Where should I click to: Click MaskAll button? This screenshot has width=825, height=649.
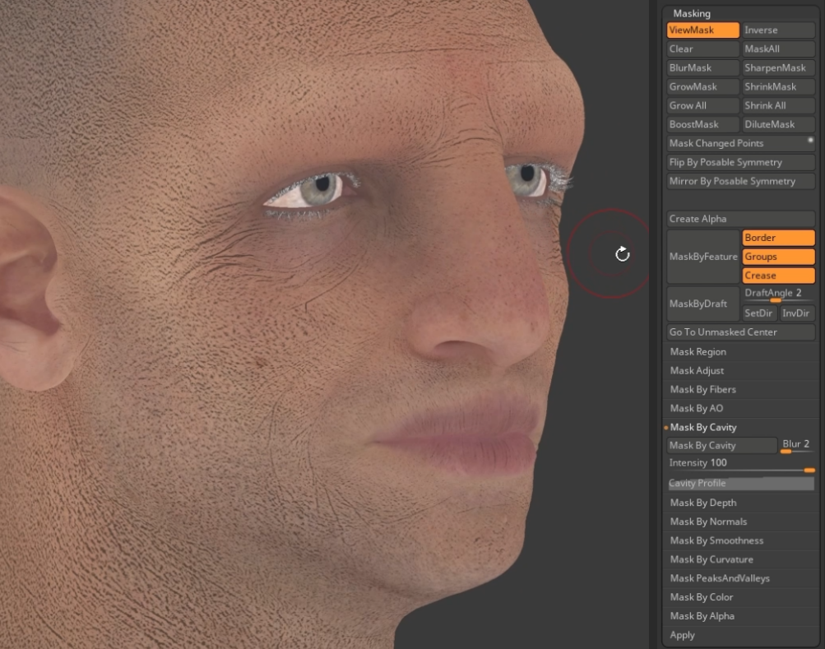[x=778, y=49]
